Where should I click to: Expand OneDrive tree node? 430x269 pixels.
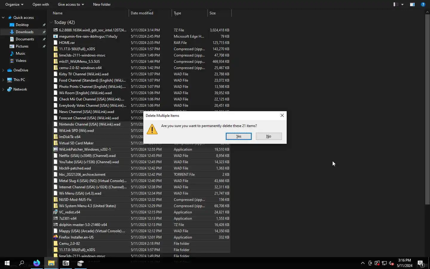(3, 70)
